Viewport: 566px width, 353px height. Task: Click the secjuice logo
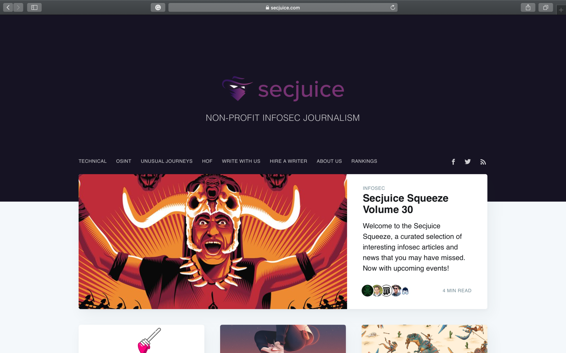283,89
